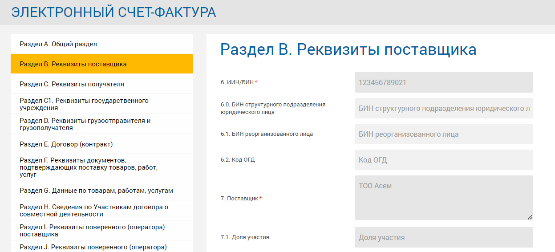Navigate to Раздел G. Данные по товарам
This screenshot has width=555, height=252.
(x=102, y=191)
